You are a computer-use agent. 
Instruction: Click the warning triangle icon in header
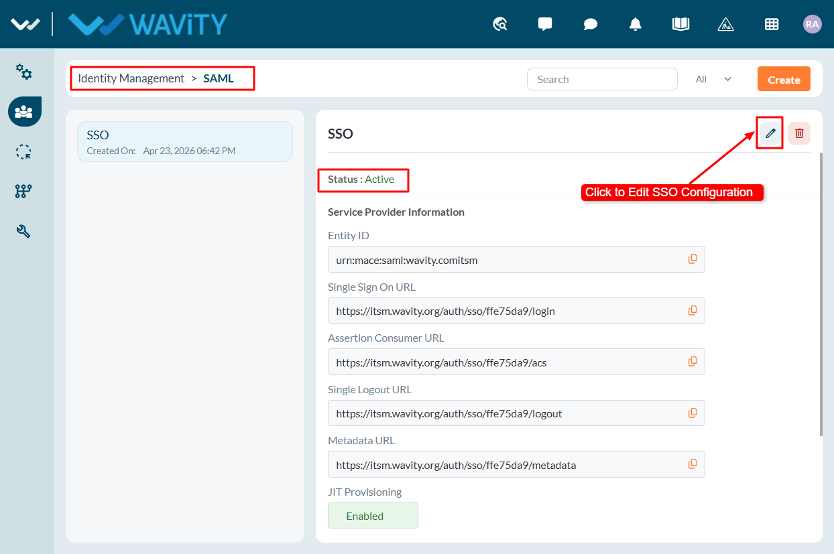(x=726, y=24)
